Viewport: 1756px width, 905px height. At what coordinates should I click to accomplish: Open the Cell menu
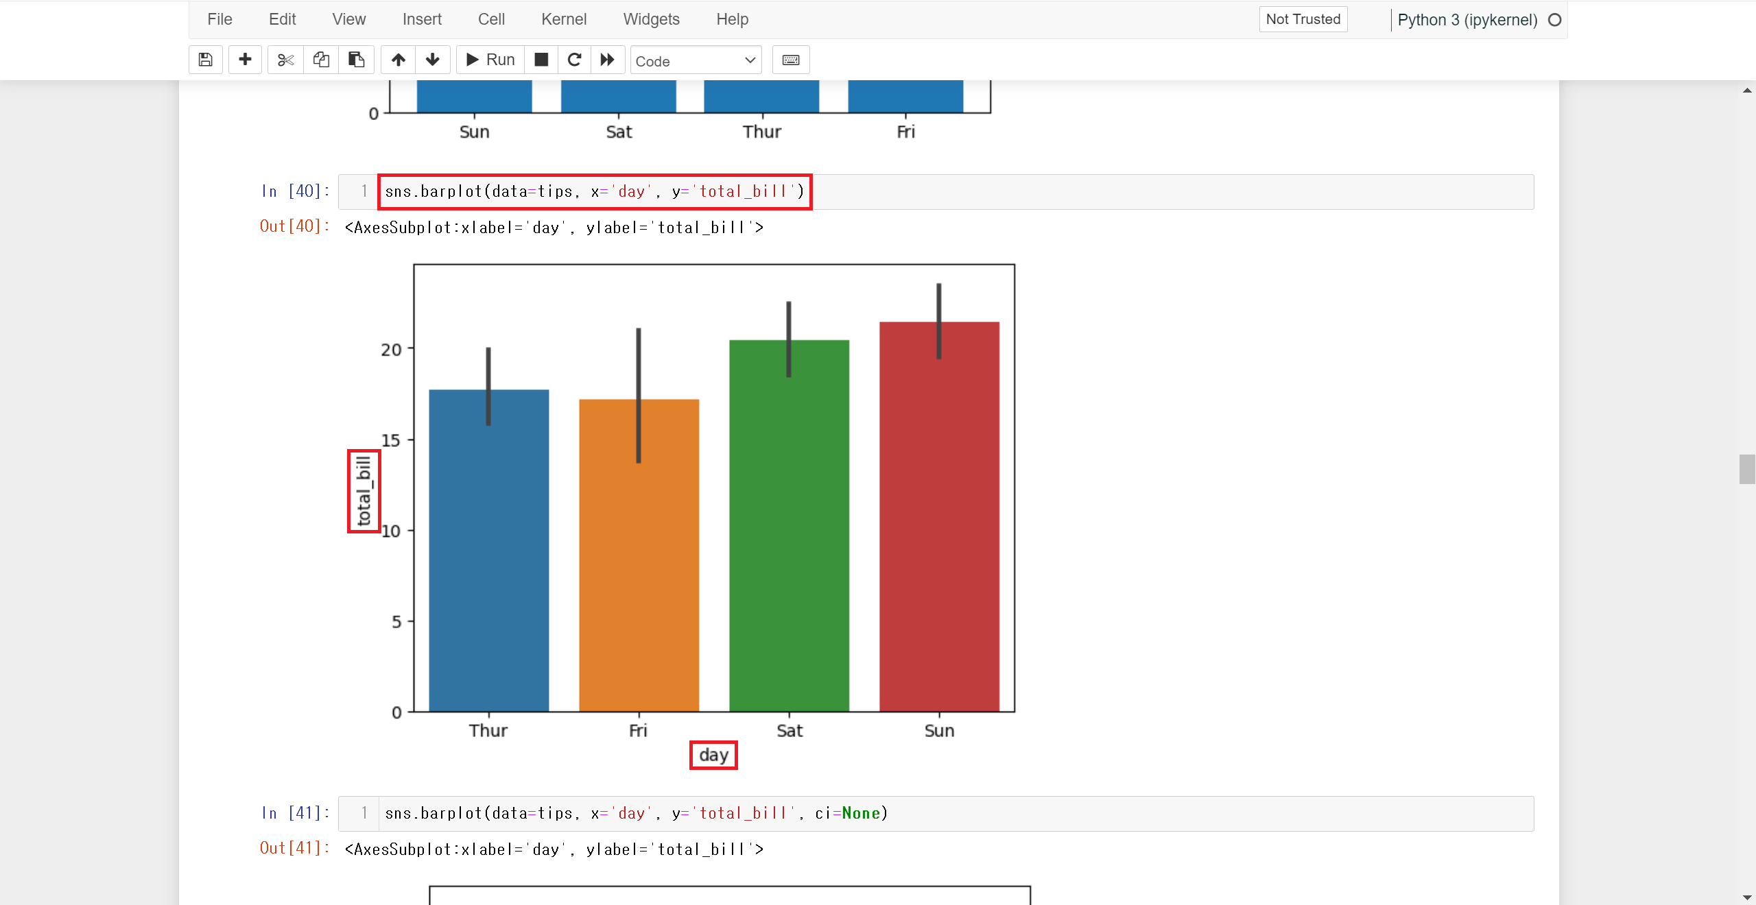491,19
